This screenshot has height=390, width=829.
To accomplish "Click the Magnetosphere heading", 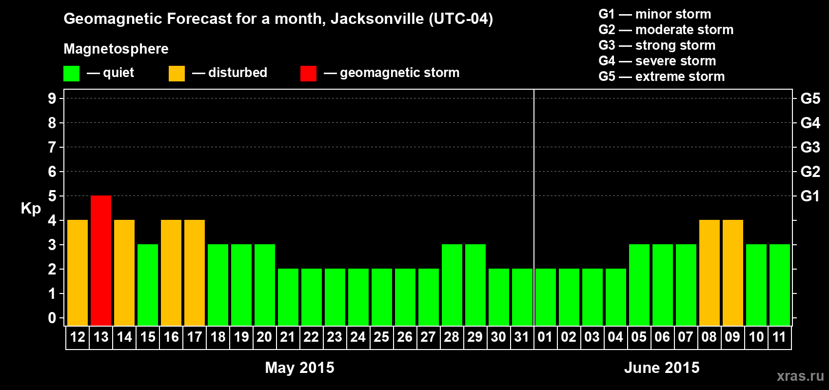I will coord(116,49).
